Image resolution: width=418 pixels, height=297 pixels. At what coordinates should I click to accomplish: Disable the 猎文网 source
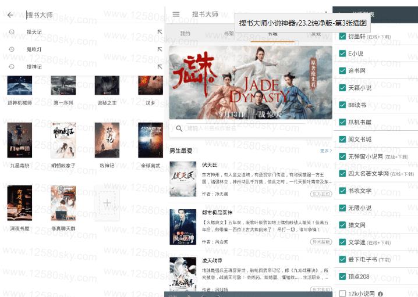342,225
